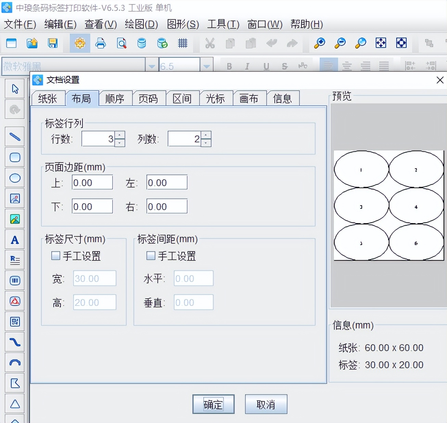Viewport: 447px width, 423px height.
Task: Select the straight line drawing tool
Action: click(15, 137)
